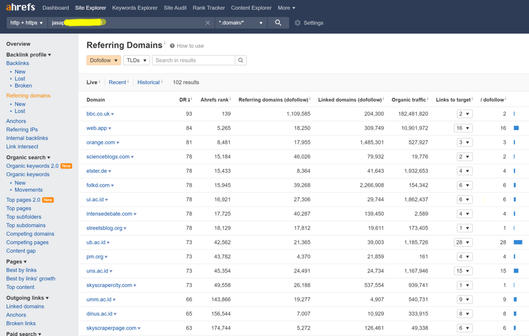Open Top pages 2.0 in sidebar
529x336 pixels.
pos(23,200)
